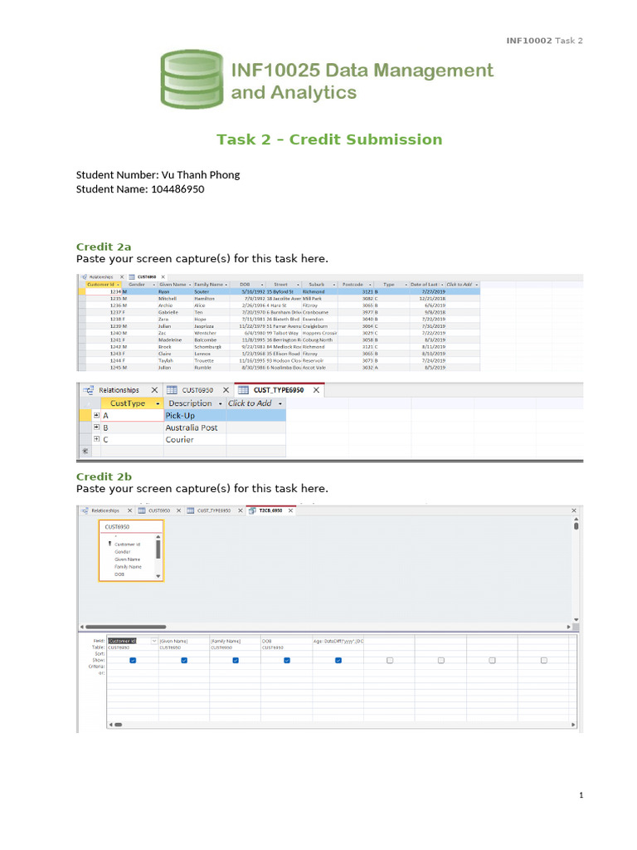The width and height of the screenshot is (637, 850).
Task: Close the Relationships tab beside CUST6950 in the middle screenshot
Action: [154, 390]
